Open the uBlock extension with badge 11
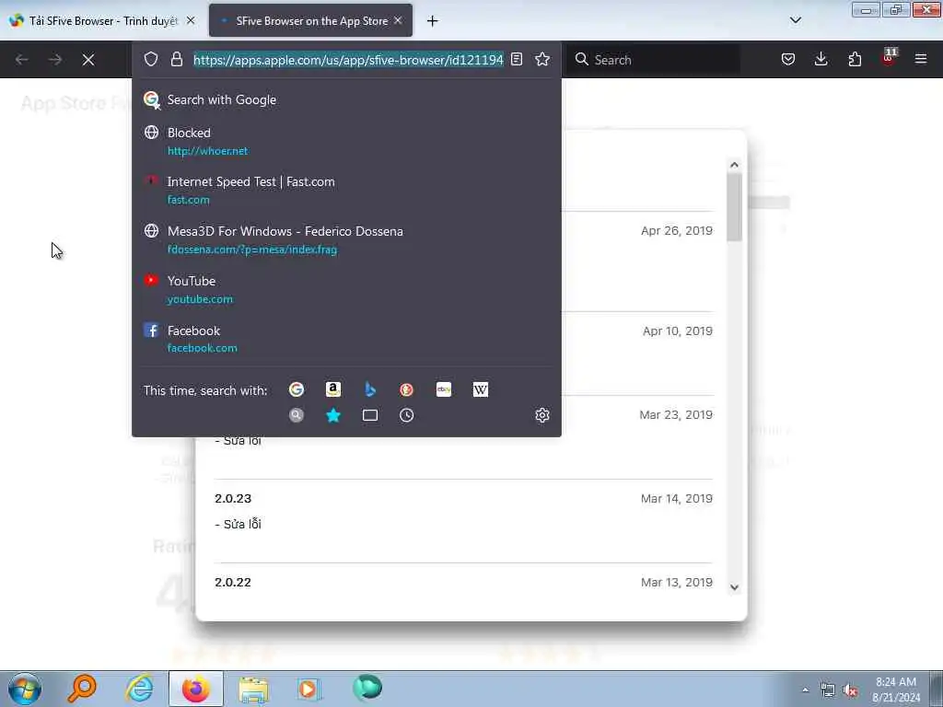 pyautogui.click(x=889, y=58)
